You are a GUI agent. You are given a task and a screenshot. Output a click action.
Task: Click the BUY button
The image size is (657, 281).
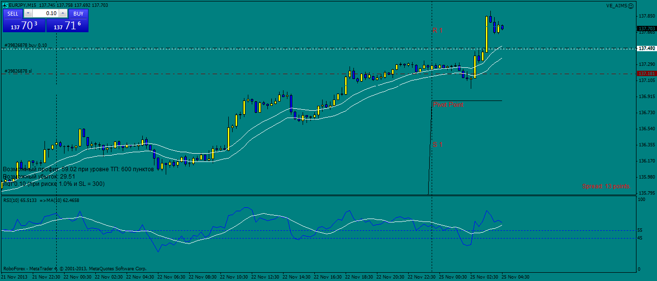pos(78,14)
